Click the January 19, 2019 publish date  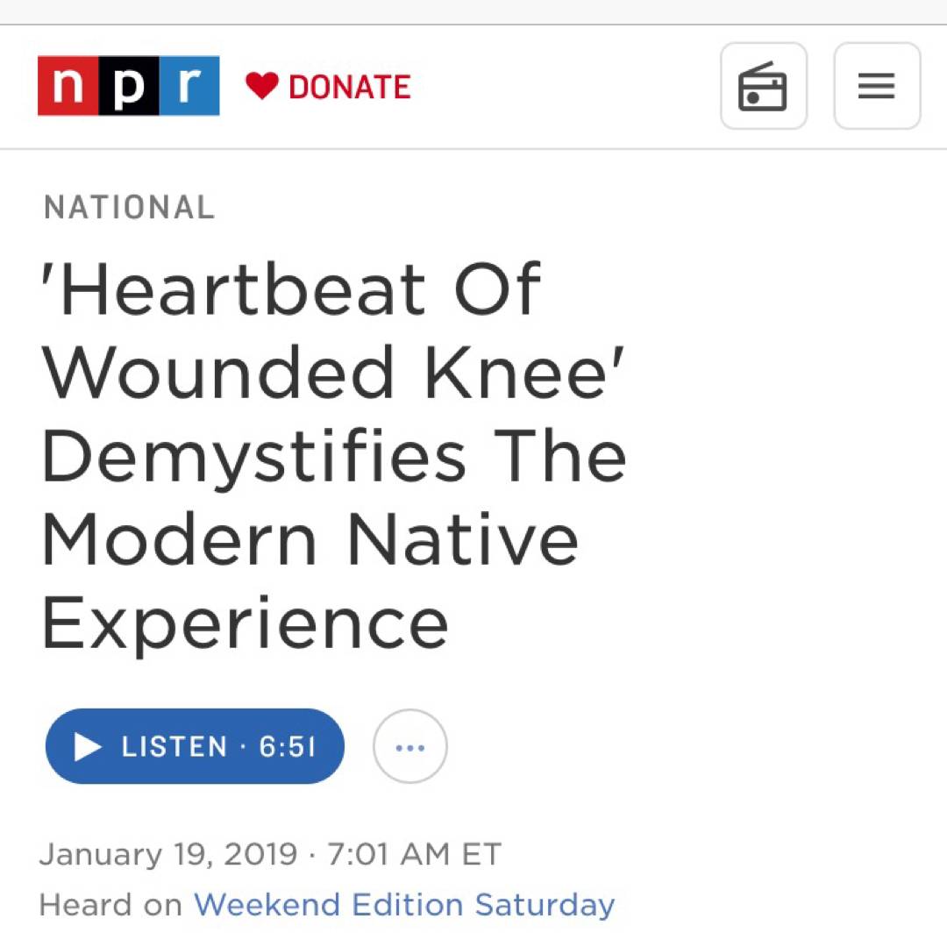click(x=168, y=854)
